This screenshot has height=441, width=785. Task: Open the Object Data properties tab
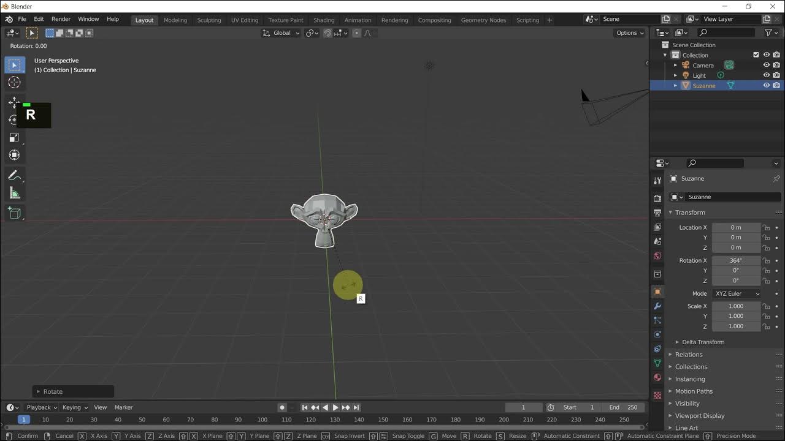(x=657, y=363)
